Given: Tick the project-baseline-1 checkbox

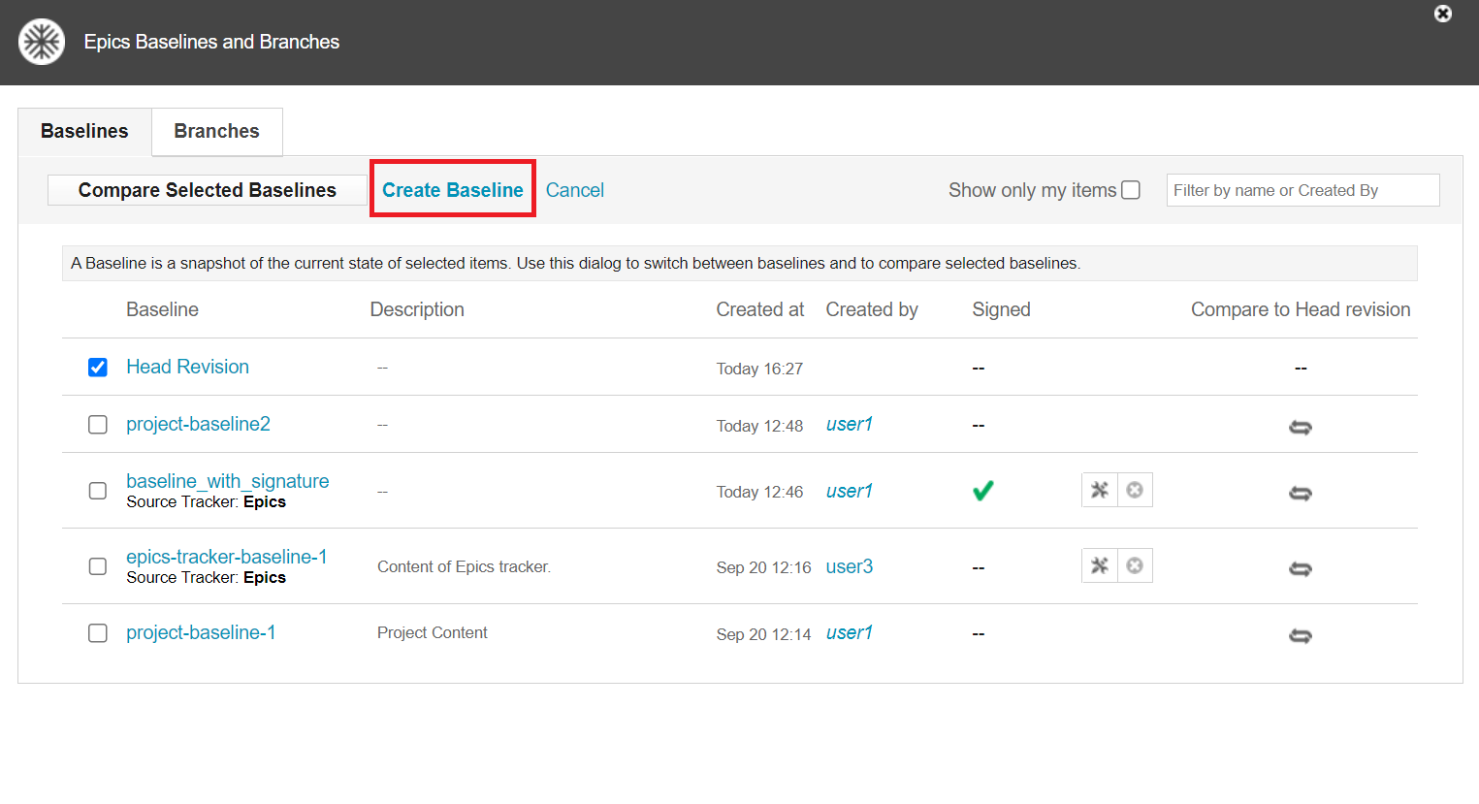Looking at the screenshot, I should click(x=98, y=633).
